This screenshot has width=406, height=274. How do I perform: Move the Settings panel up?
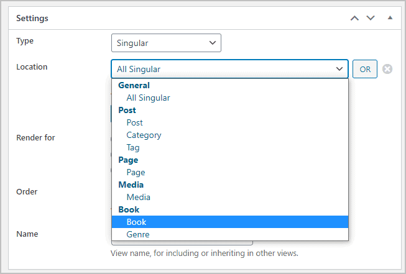click(x=354, y=18)
